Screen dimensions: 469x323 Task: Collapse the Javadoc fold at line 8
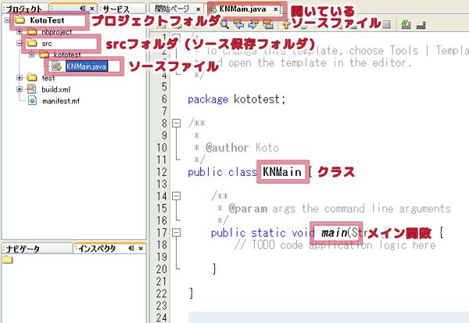tap(177, 123)
